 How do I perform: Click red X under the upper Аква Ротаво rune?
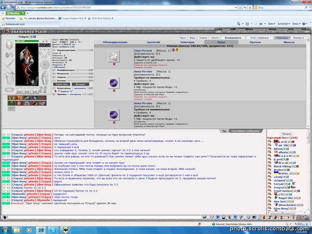pyautogui.click(x=114, y=90)
